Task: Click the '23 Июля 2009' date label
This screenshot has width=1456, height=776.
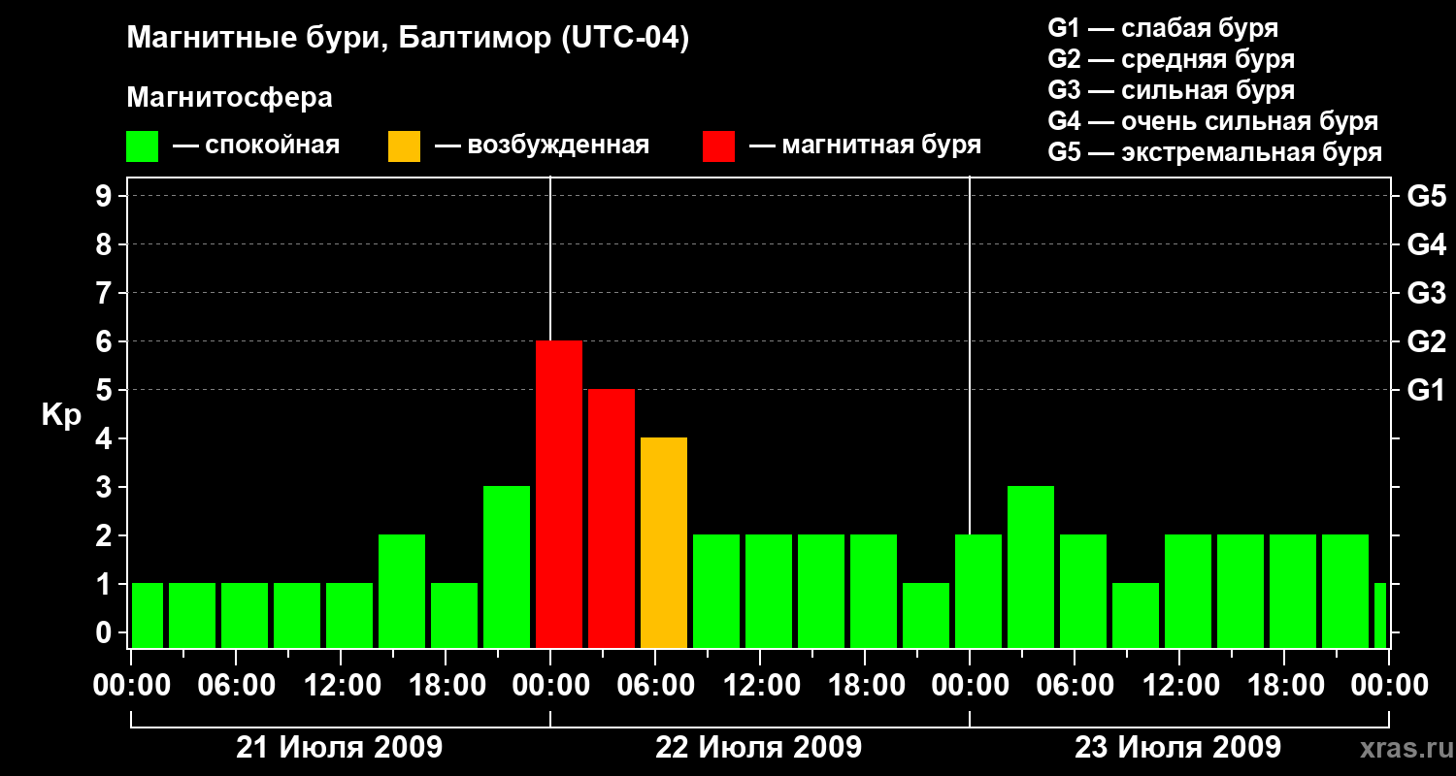Action: point(1177,748)
